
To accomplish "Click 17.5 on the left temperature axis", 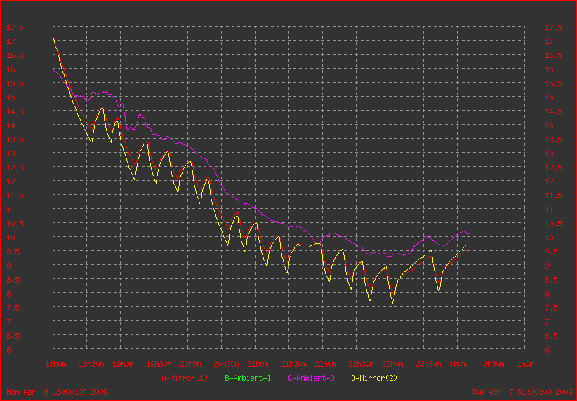I will click(15, 27).
